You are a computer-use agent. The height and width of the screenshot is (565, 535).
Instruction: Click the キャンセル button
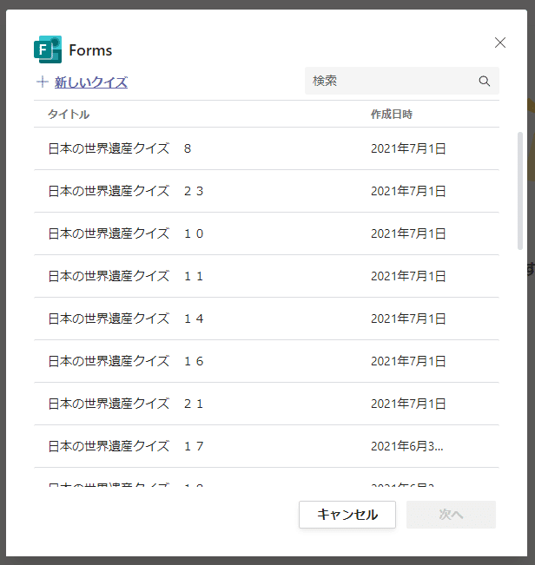(347, 514)
